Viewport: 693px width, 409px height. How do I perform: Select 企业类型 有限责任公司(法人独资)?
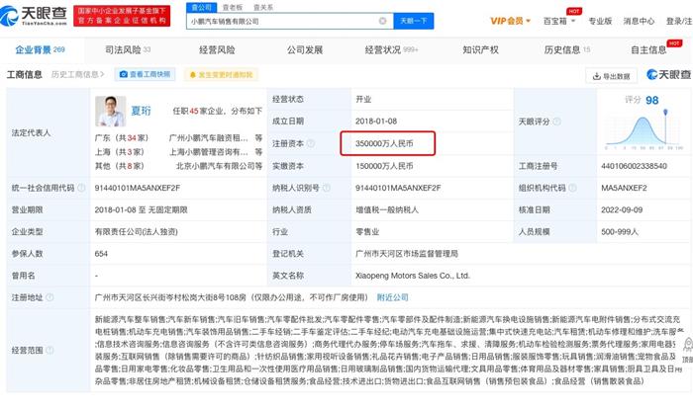tap(137, 231)
